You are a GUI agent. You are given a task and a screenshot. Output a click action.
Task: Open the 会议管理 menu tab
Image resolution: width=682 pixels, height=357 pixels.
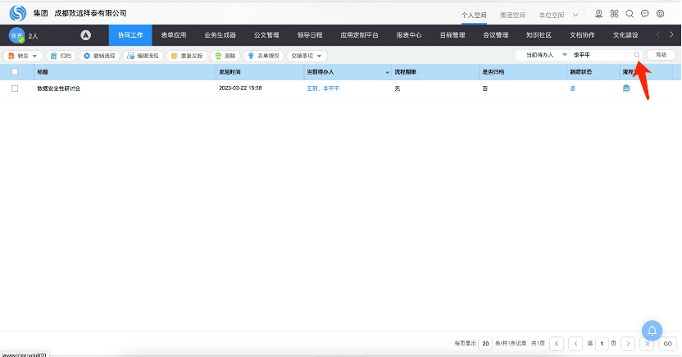pos(495,35)
